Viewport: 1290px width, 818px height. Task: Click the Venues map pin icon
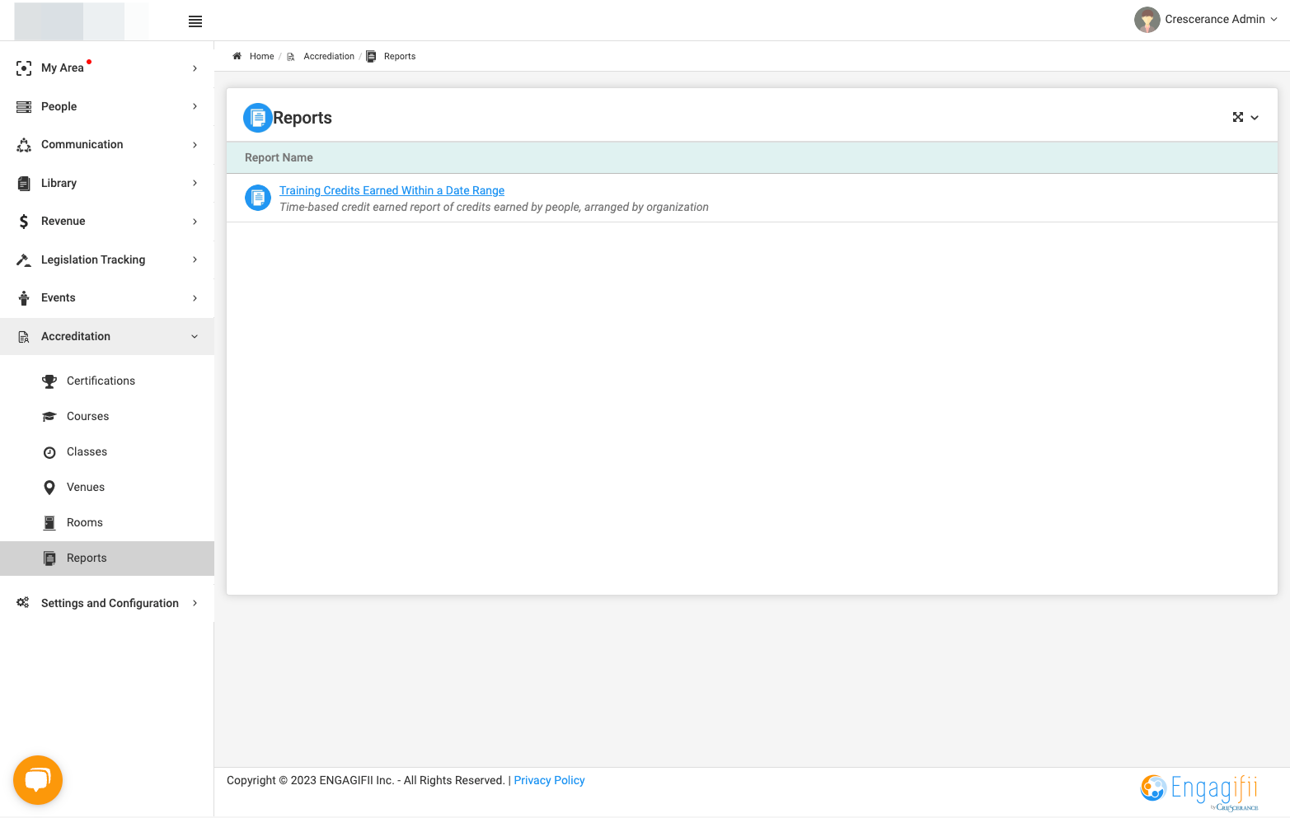click(49, 488)
